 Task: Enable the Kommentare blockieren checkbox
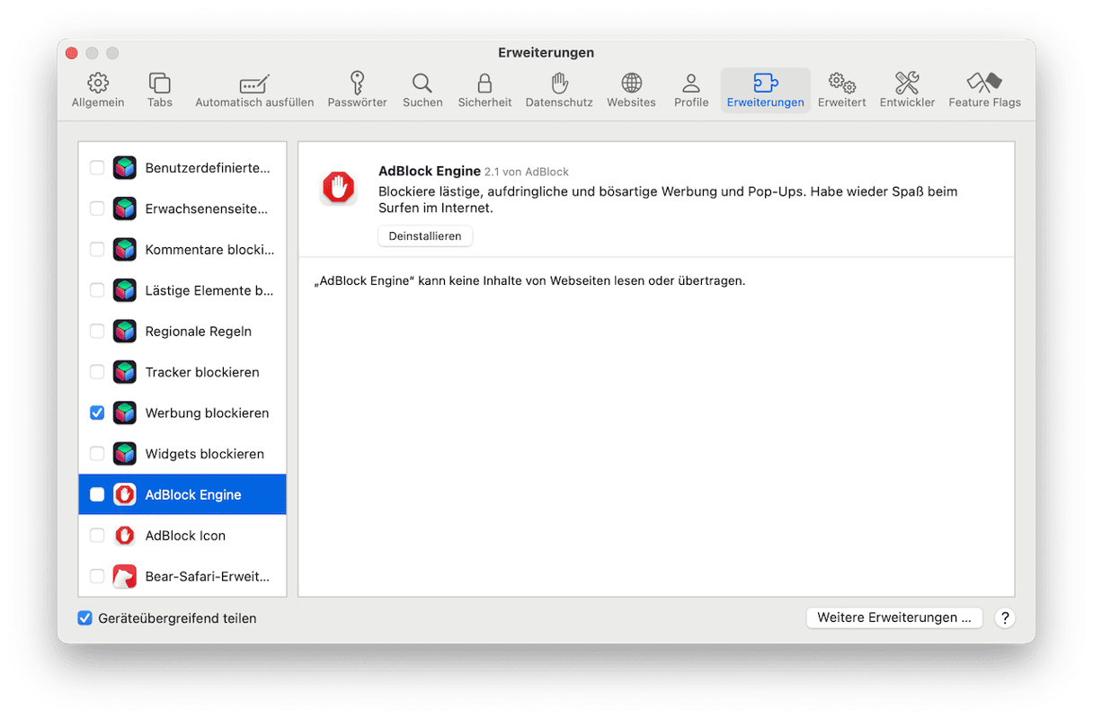97,250
